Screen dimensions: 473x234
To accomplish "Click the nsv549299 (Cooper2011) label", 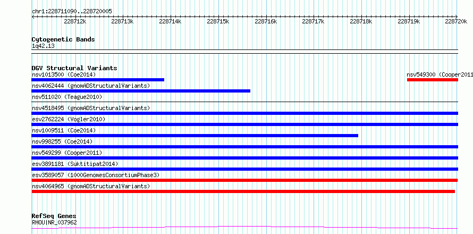I will click(x=67, y=153).
